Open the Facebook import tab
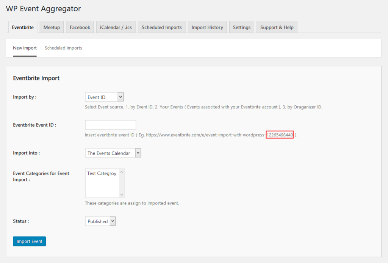 80,27
